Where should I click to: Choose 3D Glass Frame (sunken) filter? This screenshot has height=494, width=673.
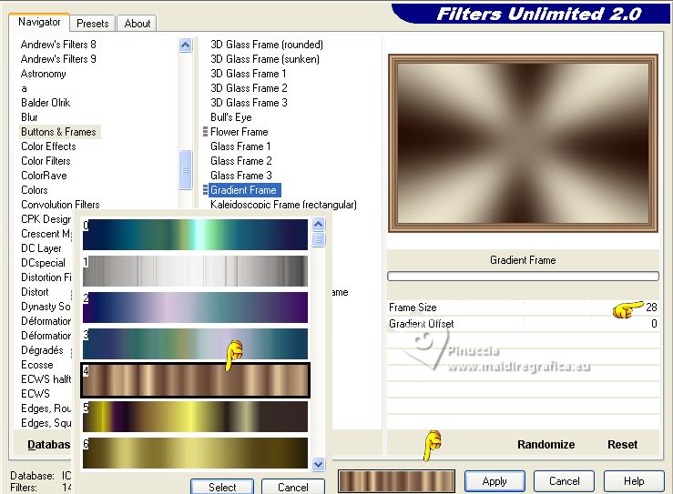[265, 59]
